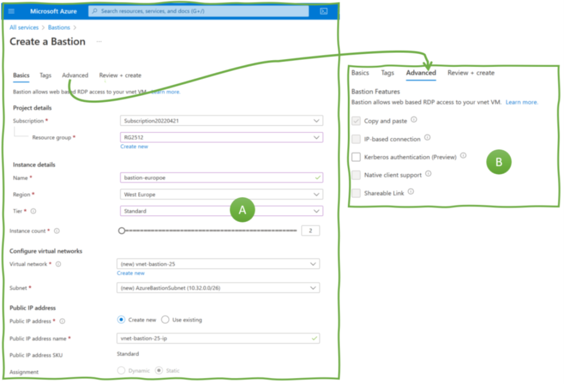Switch to the Basics tab in the left form

coord(21,75)
